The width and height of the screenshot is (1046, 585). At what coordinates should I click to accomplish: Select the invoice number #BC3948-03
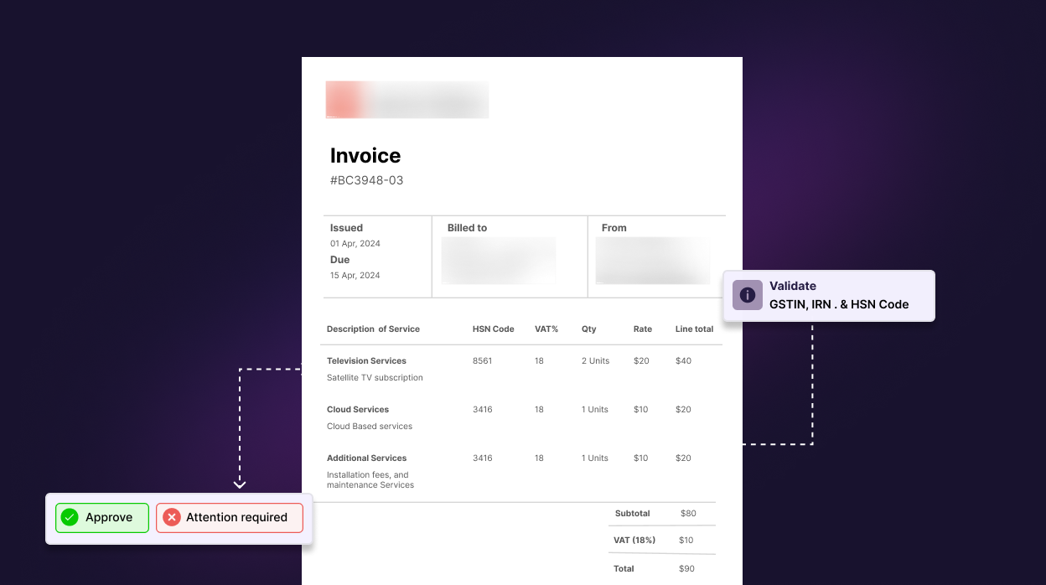pos(367,179)
